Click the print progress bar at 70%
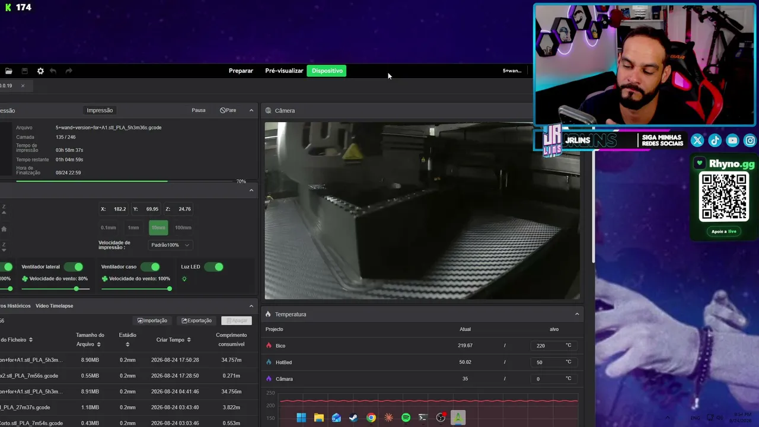The image size is (759, 427). [125, 181]
